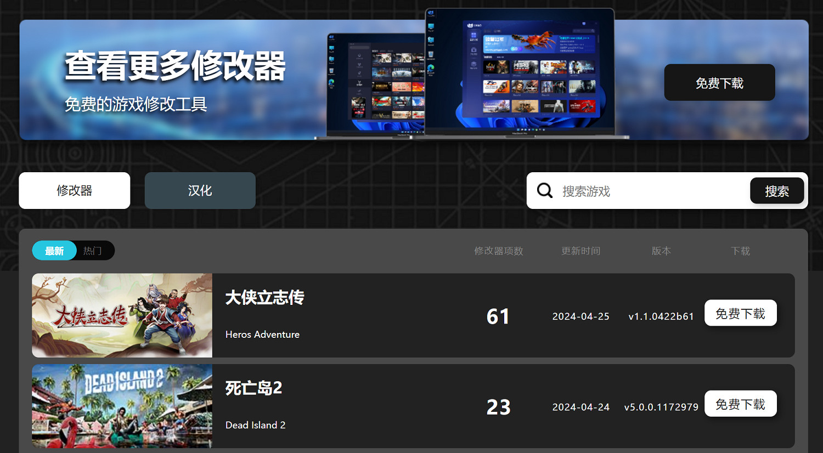
Task: Open the 大侠立志传 cover thumbnail
Action: pyautogui.click(x=122, y=315)
